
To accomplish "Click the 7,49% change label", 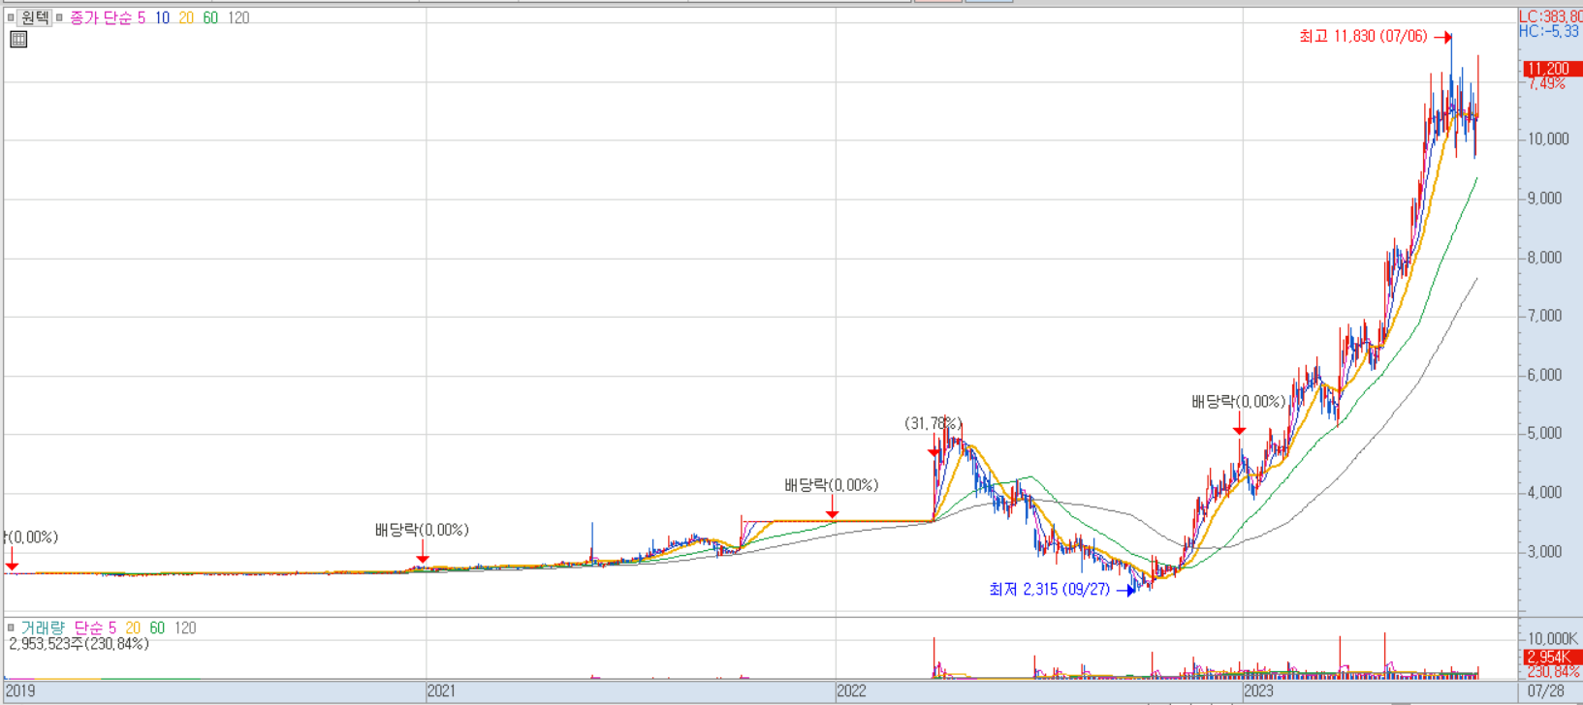I will (x=1546, y=84).
